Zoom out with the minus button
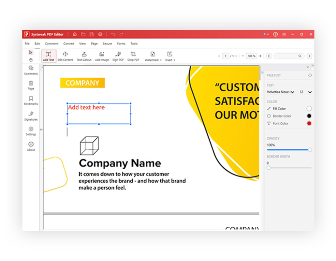 [x=242, y=56]
